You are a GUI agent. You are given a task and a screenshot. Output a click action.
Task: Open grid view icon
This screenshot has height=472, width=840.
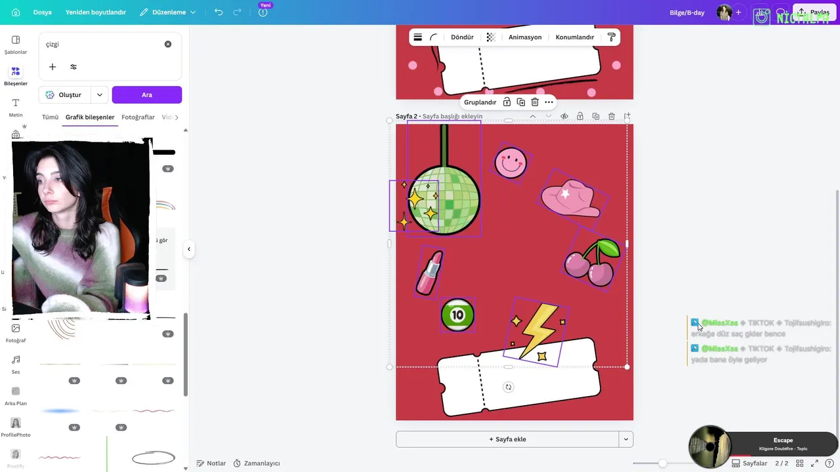800,463
